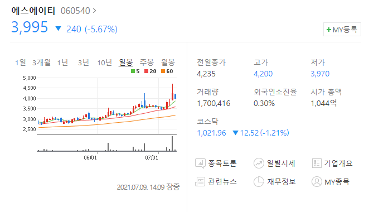Click the 재무정보 pie chart icon
Viewport: 369px width, 212px height.
[x=259, y=182]
